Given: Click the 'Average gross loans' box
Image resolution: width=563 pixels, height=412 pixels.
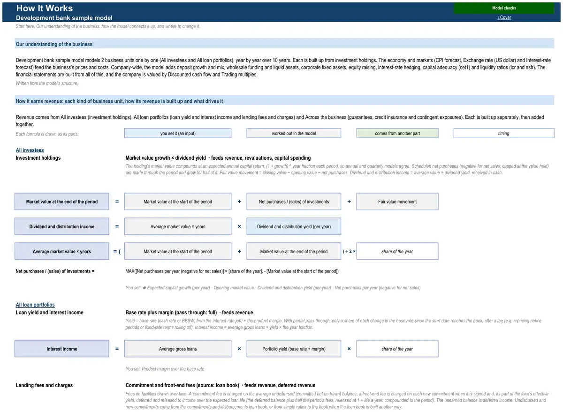Looking at the screenshot, I should click(x=178, y=349).
